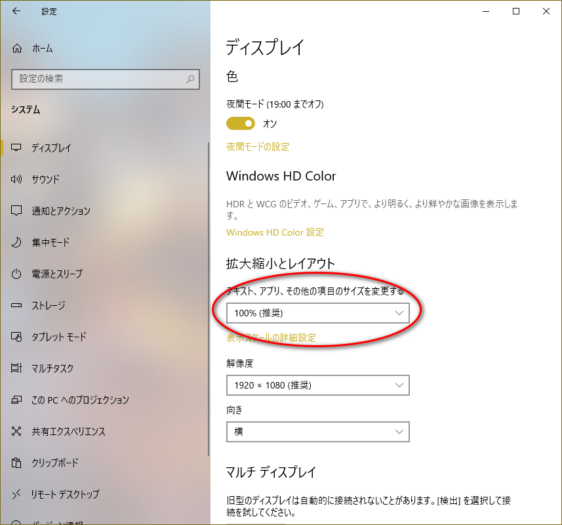
Task: Click the Storage (ストレージ) drive icon
Action: tap(17, 305)
